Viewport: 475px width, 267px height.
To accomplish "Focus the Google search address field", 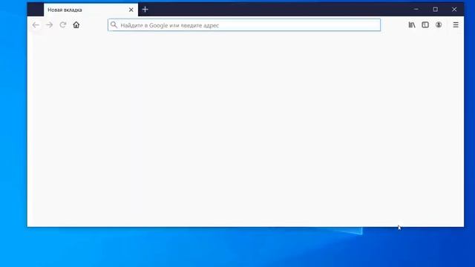I will pos(244,25).
